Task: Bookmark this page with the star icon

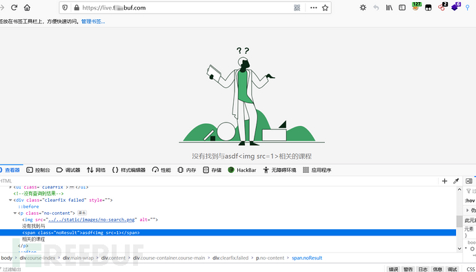Action: 325,8
